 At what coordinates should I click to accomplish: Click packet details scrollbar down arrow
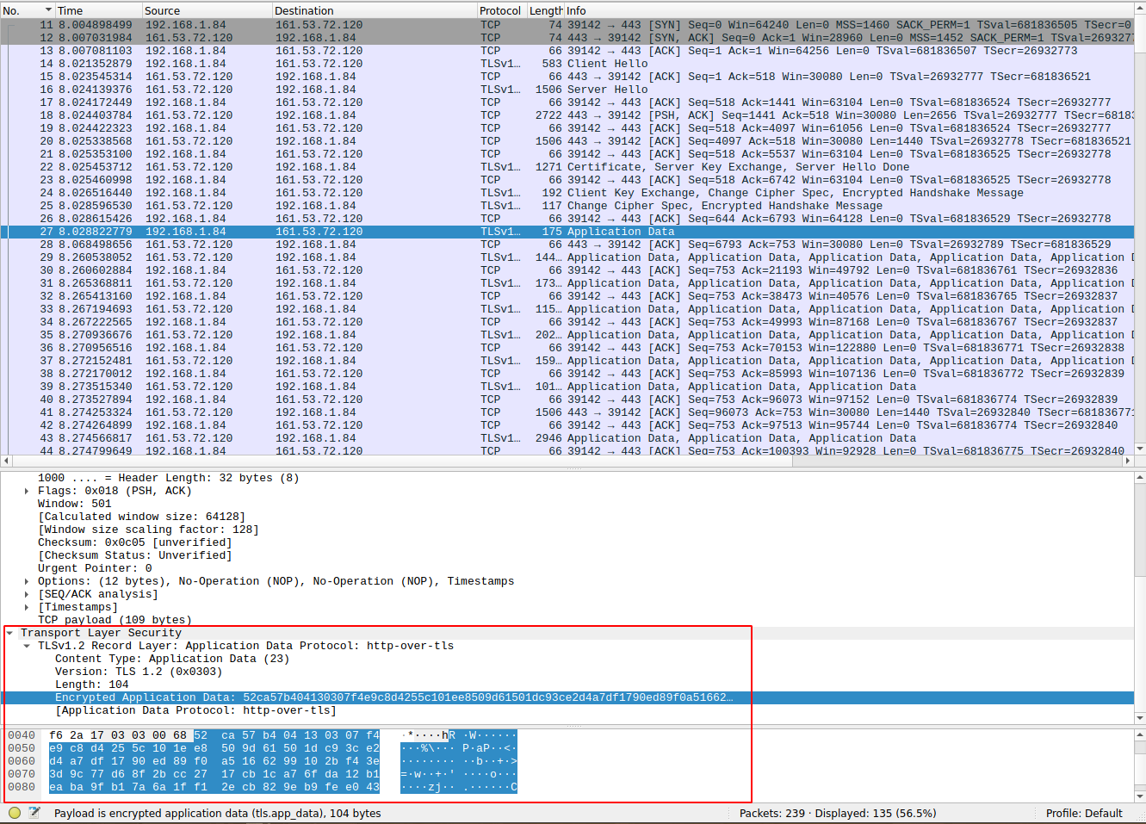1140,718
